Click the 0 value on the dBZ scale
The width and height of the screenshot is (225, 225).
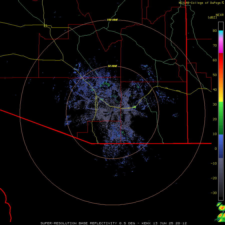[216, 149]
